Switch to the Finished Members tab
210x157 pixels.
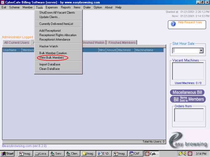click(122, 43)
